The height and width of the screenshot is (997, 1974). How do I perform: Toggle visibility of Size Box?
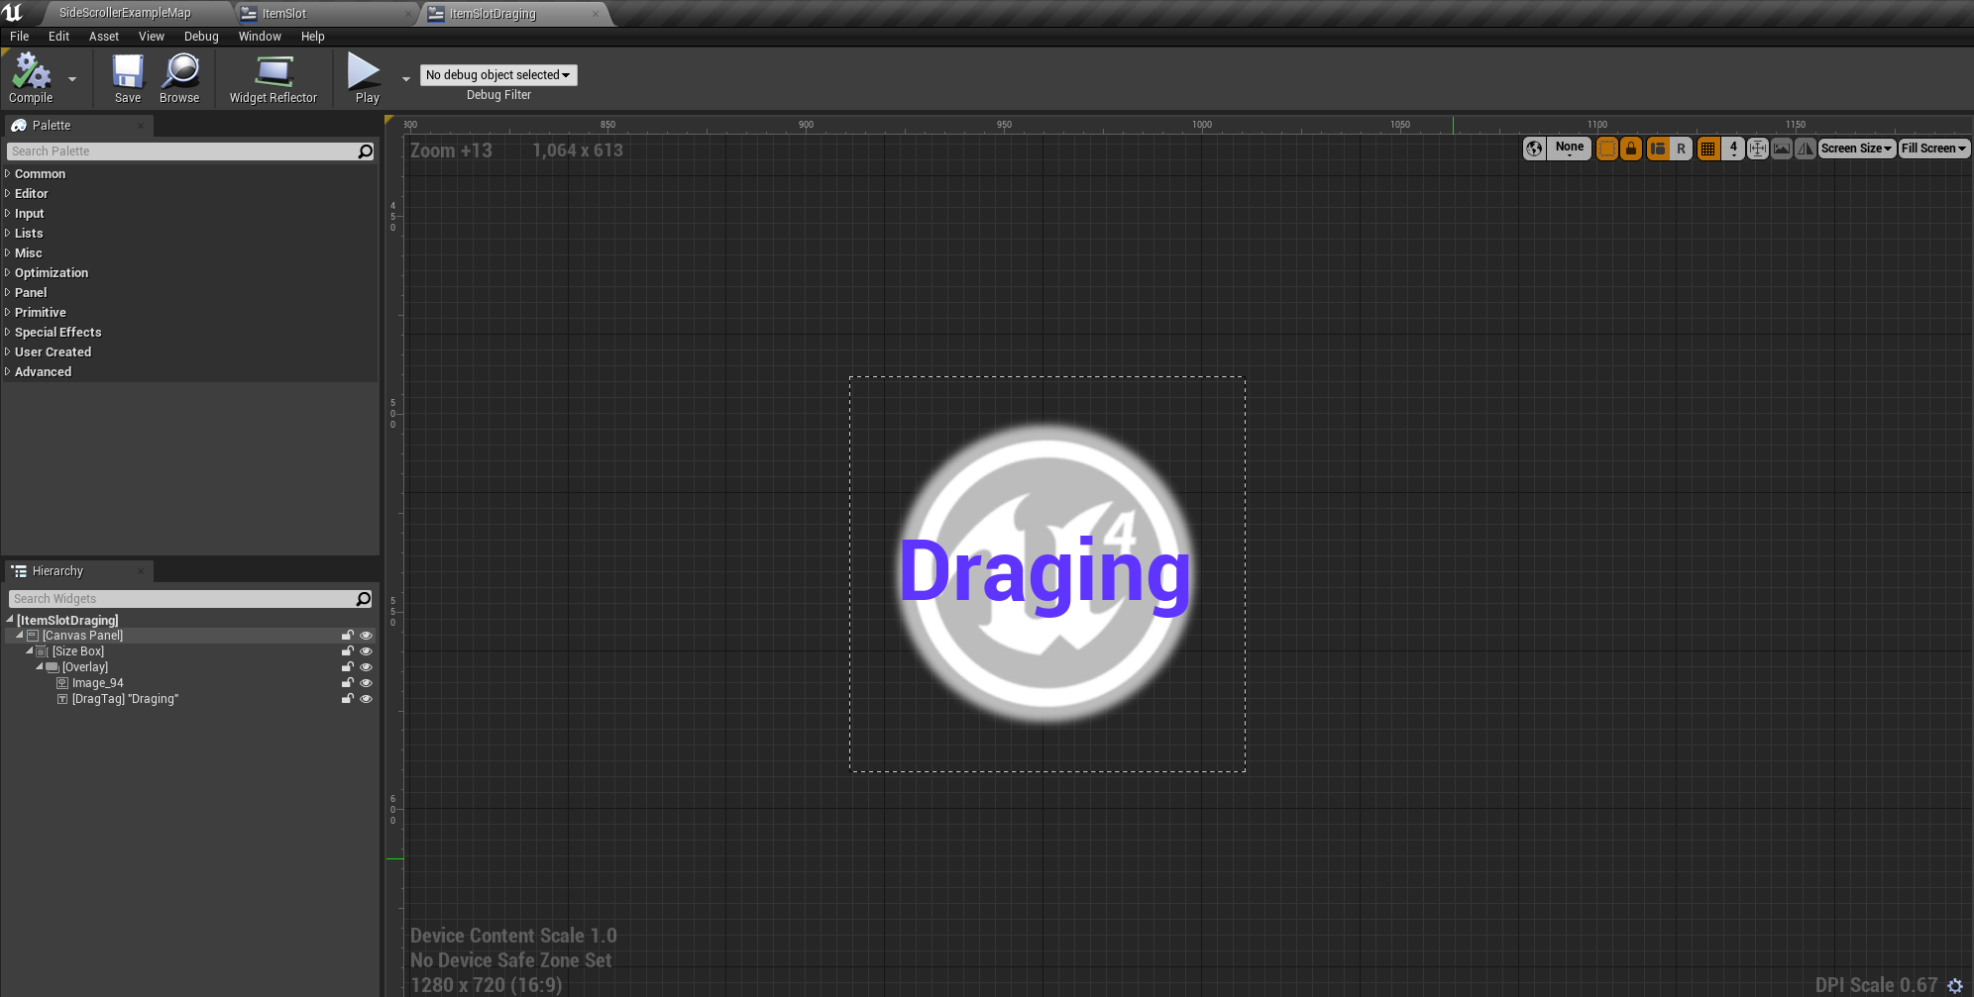[366, 651]
